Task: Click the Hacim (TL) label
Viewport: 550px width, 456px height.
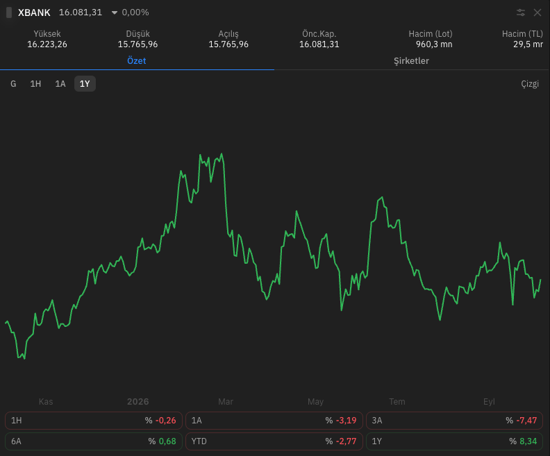Action: 522,34
